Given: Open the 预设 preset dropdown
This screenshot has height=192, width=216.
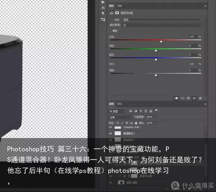Looking at the screenshot, I should (x=162, y=20).
